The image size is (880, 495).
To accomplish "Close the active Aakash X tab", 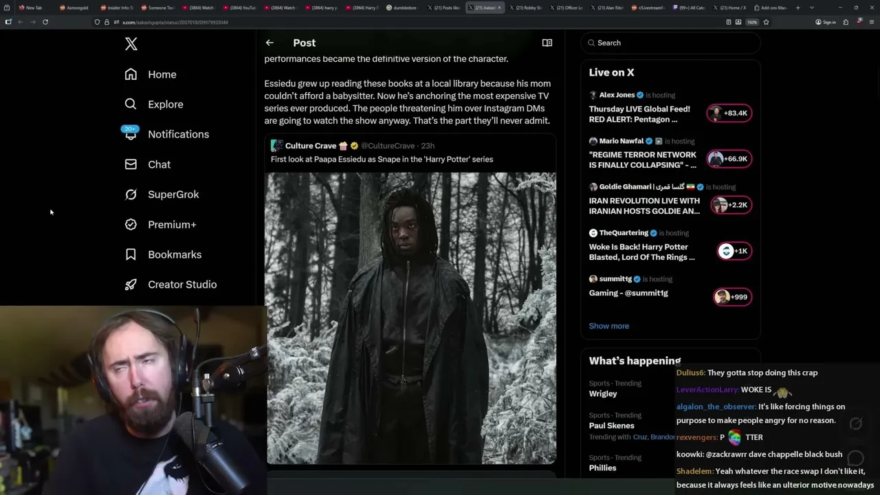I will (x=500, y=8).
